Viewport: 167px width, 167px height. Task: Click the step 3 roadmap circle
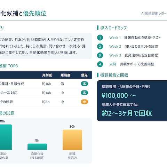[100, 55]
